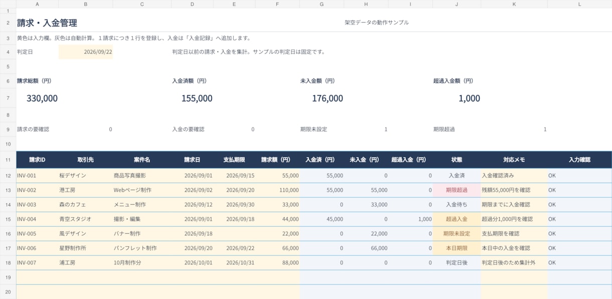Click the 状態 table header

pos(456,160)
